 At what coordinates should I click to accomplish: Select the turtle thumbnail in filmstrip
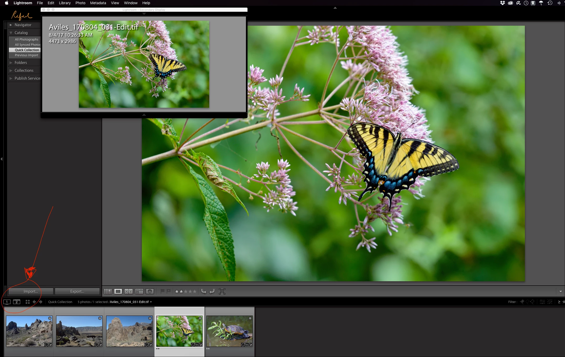point(229,331)
